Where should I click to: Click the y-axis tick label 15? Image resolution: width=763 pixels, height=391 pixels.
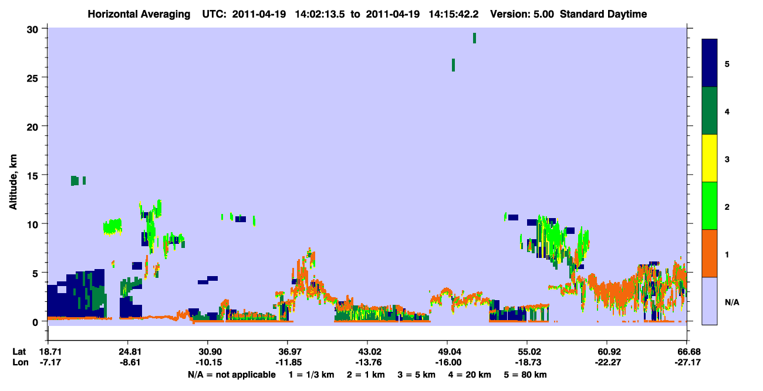pyautogui.click(x=33, y=175)
